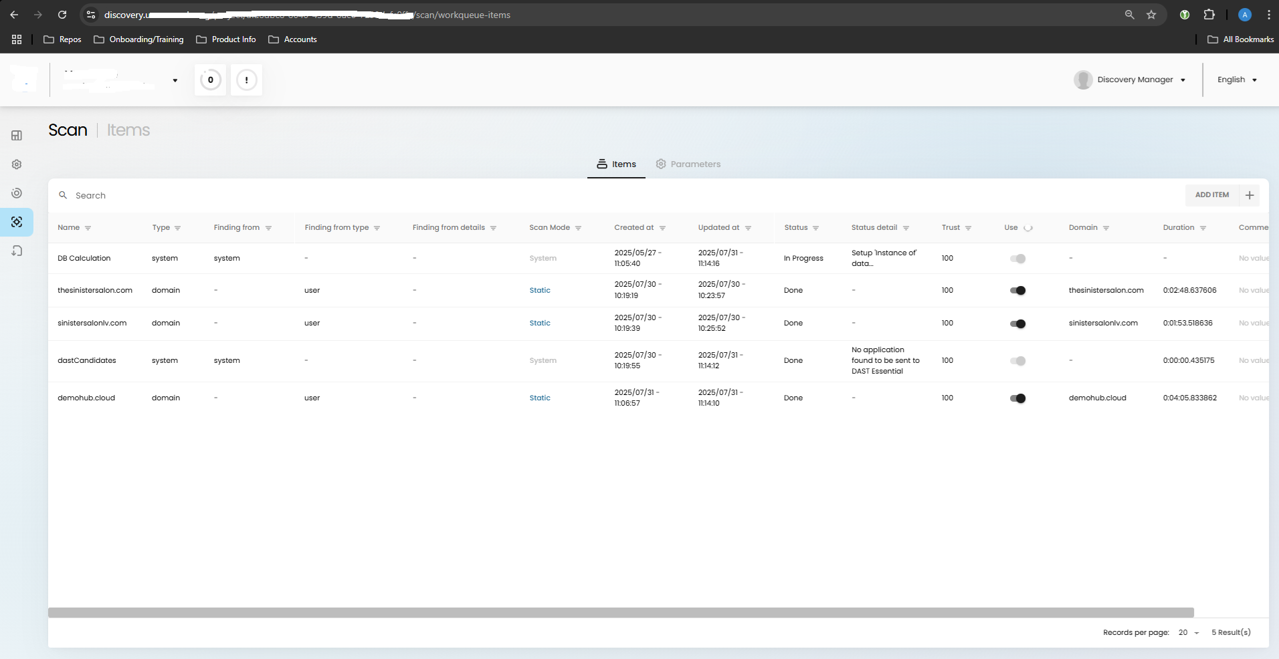Click the Trust column filter icon
1279x659 pixels.
coord(968,228)
